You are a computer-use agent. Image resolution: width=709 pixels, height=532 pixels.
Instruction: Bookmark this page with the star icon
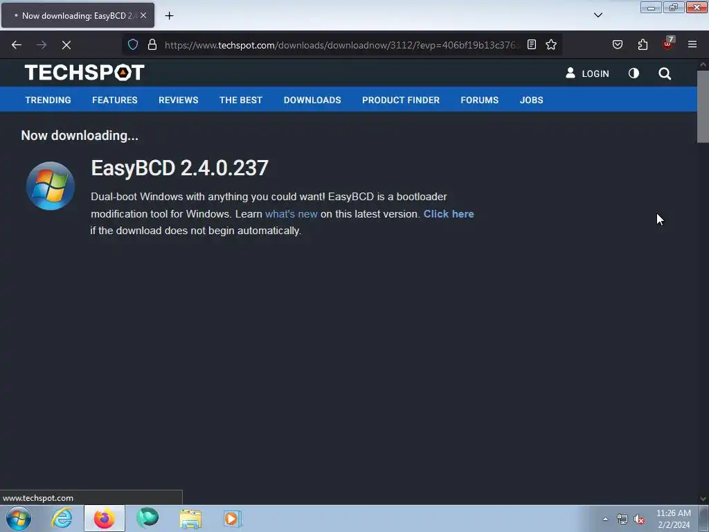tap(550, 44)
